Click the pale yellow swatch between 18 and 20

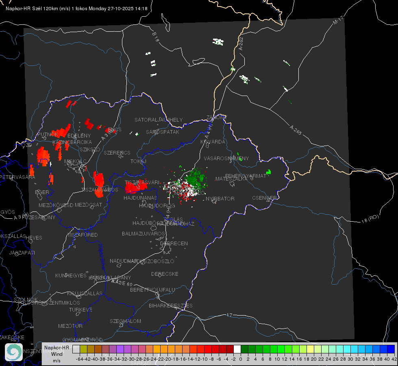tap(311, 349)
